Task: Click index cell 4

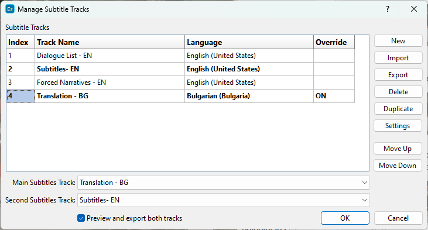Action: point(20,96)
